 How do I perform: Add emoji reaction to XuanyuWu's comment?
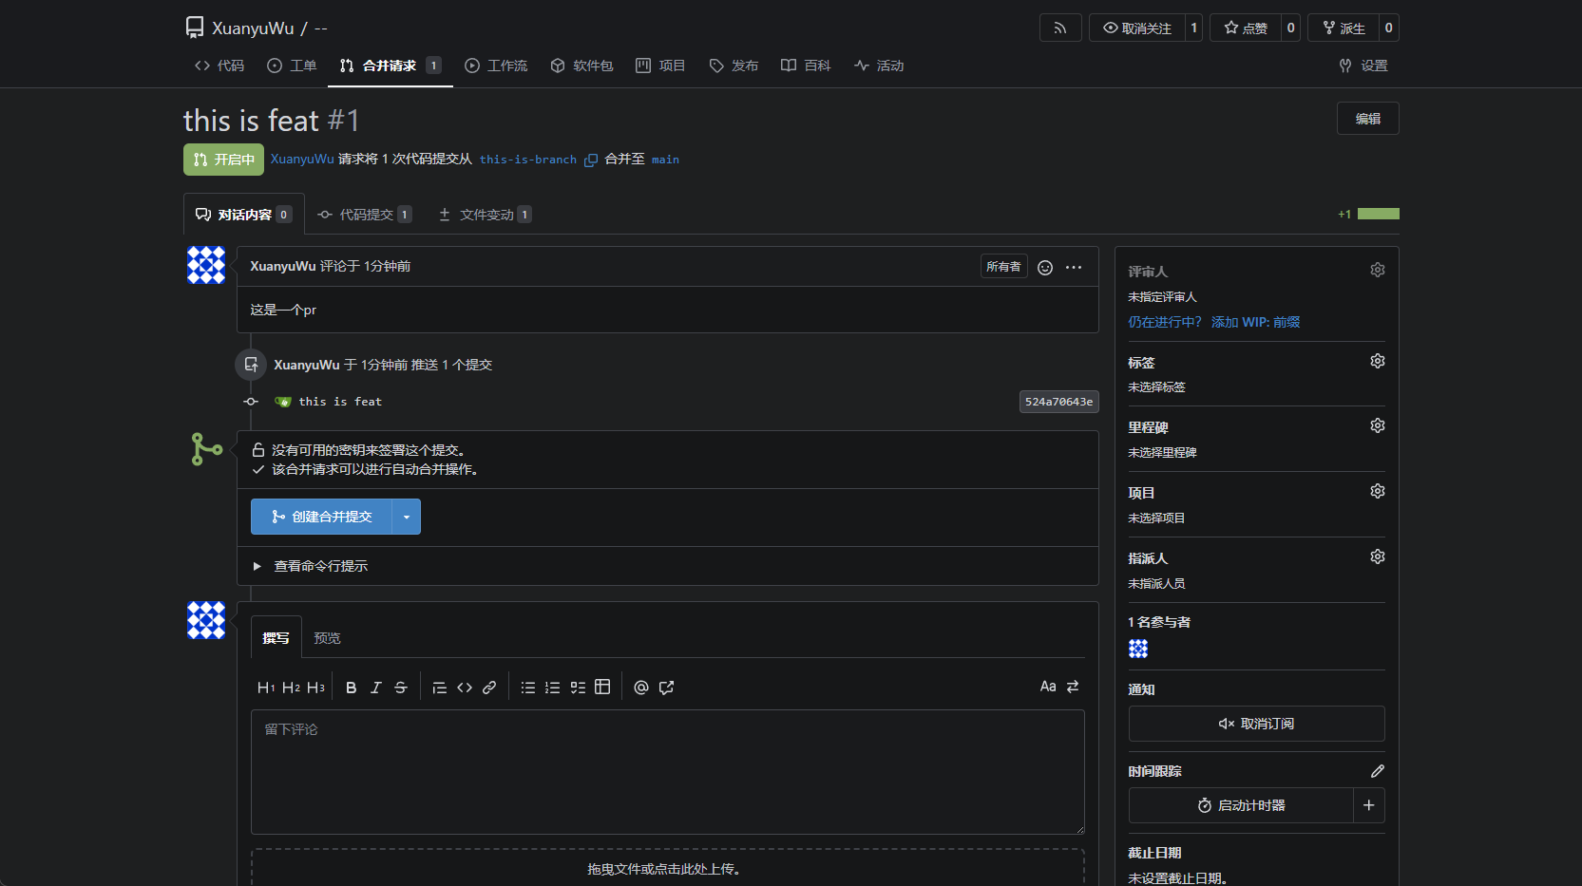point(1045,268)
